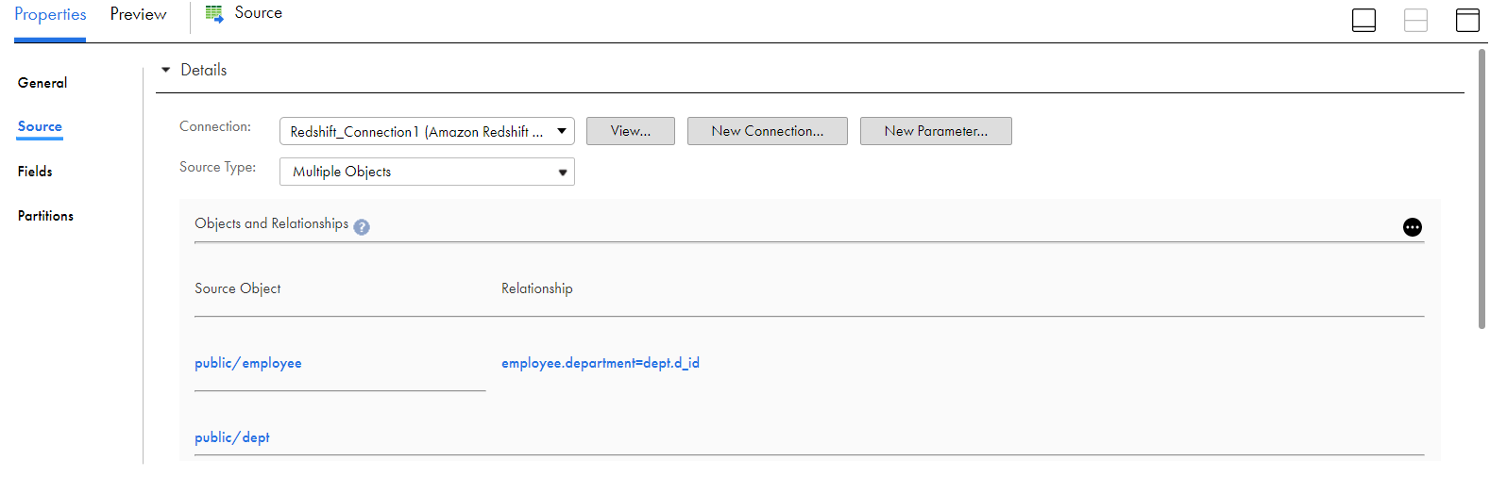1507x477 pixels.
Task: Switch to the Preview tab
Action: click(138, 14)
